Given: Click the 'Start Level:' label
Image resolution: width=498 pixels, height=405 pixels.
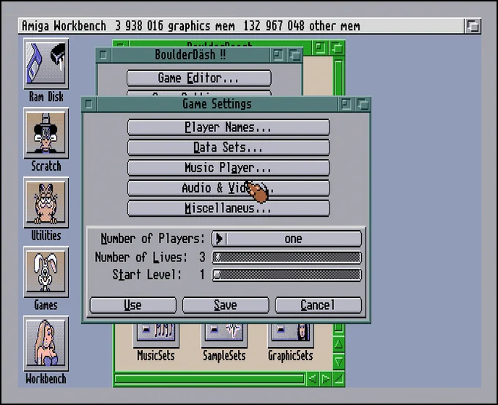Looking at the screenshot, I should click(147, 275).
